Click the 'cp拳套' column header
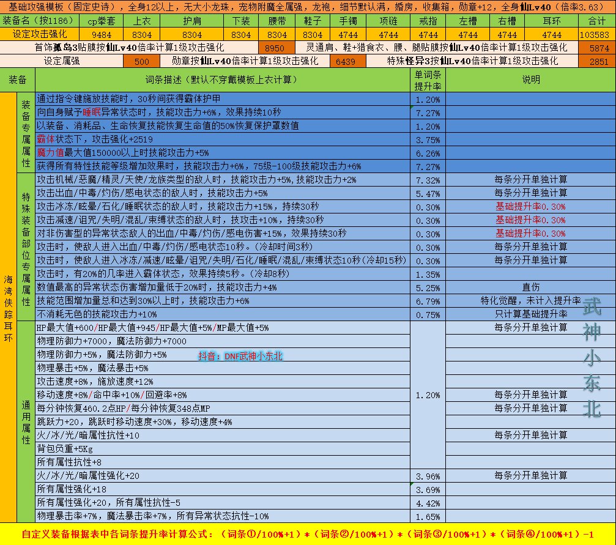616x545 pixels. pos(101,21)
